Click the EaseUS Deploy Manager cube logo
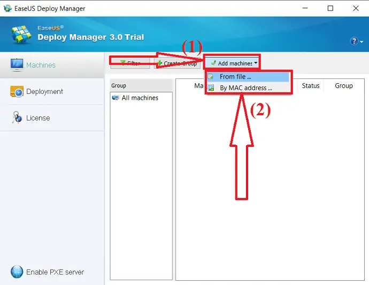369x285 pixels. coord(21,35)
